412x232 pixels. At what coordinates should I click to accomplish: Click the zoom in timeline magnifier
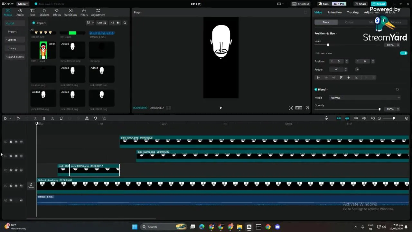pyautogui.click(x=407, y=118)
